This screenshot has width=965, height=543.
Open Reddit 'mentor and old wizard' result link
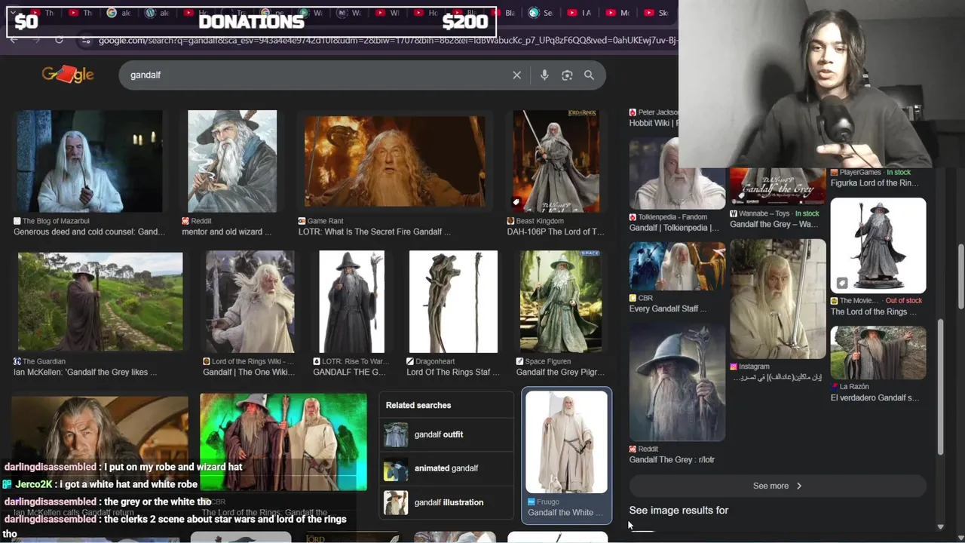[x=227, y=232]
